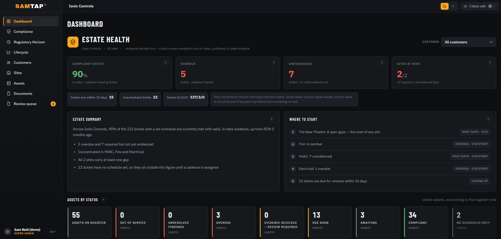Click the OUT sign-out button
This screenshot has width=501, height=239.
(x=53, y=232)
